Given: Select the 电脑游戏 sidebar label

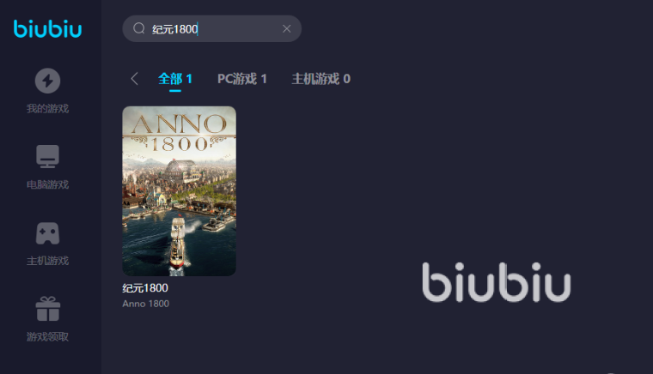Looking at the screenshot, I should [47, 184].
